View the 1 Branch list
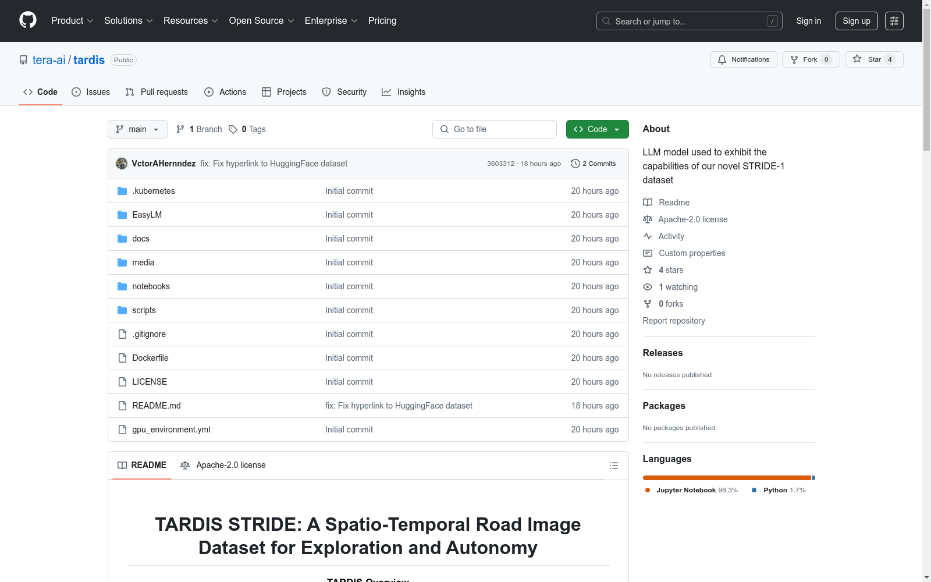Screen dimensions: 931x582 (199, 129)
